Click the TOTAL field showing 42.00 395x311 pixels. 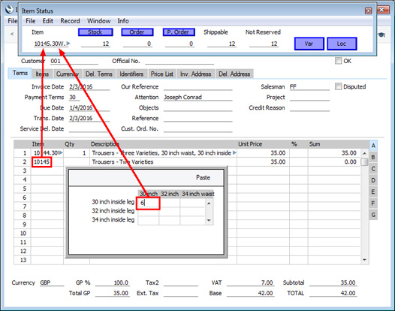point(333,294)
